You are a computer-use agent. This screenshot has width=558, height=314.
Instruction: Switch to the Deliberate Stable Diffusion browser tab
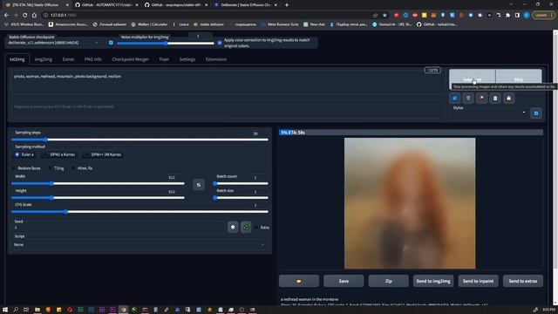point(246,5)
